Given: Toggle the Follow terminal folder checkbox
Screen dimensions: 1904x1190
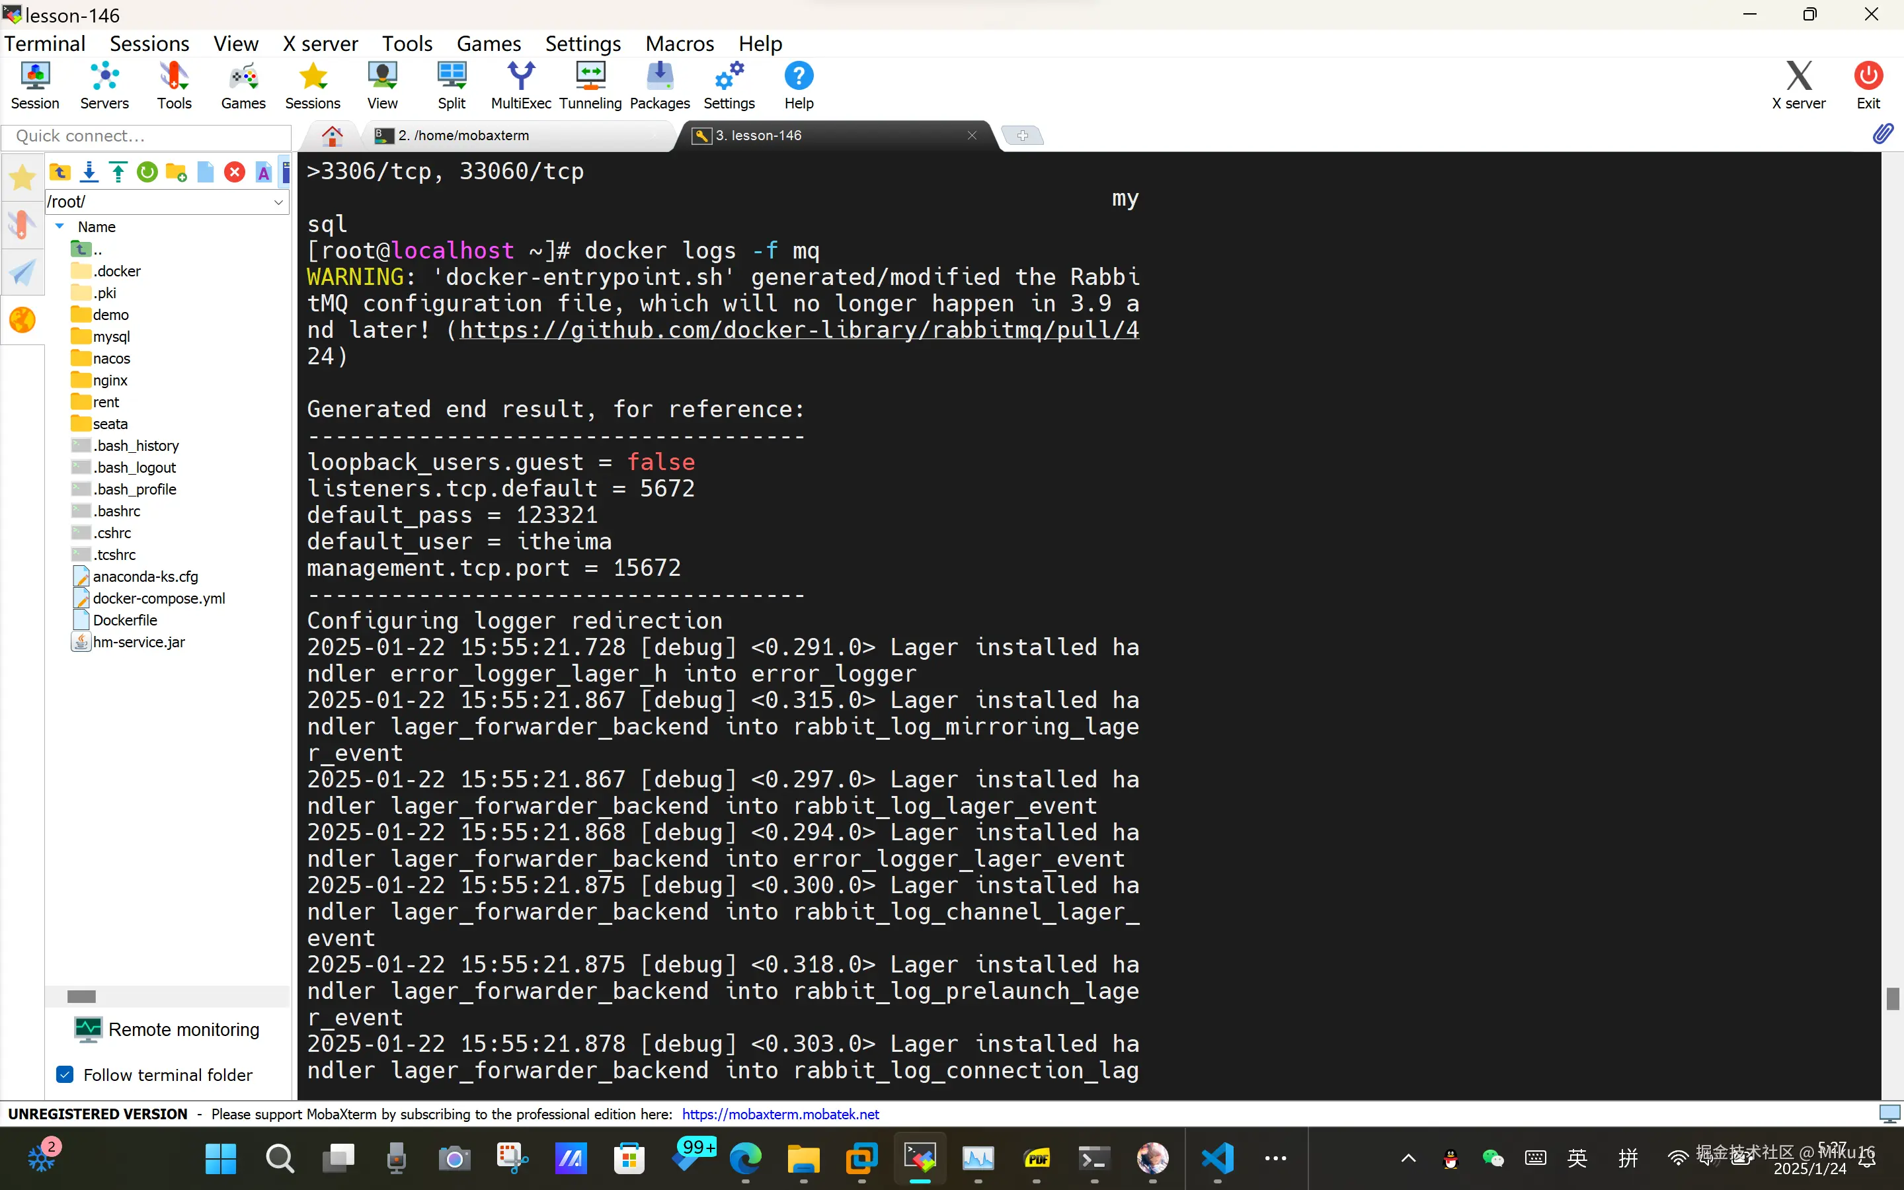Looking at the screenshot, I should coord(65,1074).
